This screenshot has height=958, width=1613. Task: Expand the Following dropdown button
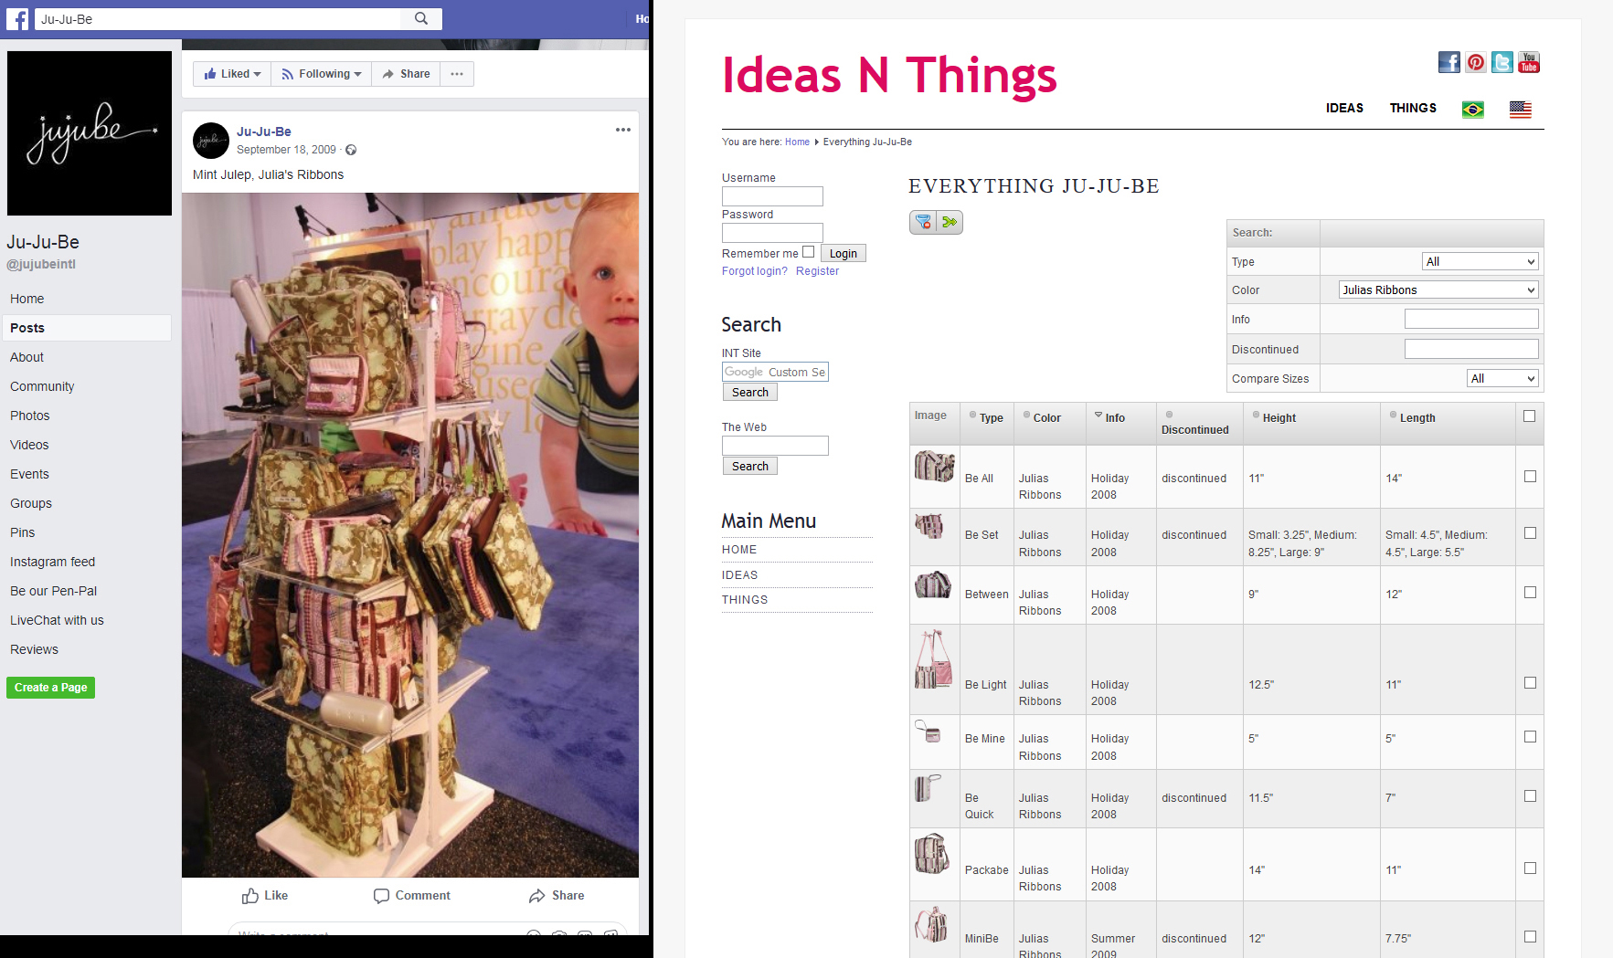pyautogui.click(x=322, y=74)
